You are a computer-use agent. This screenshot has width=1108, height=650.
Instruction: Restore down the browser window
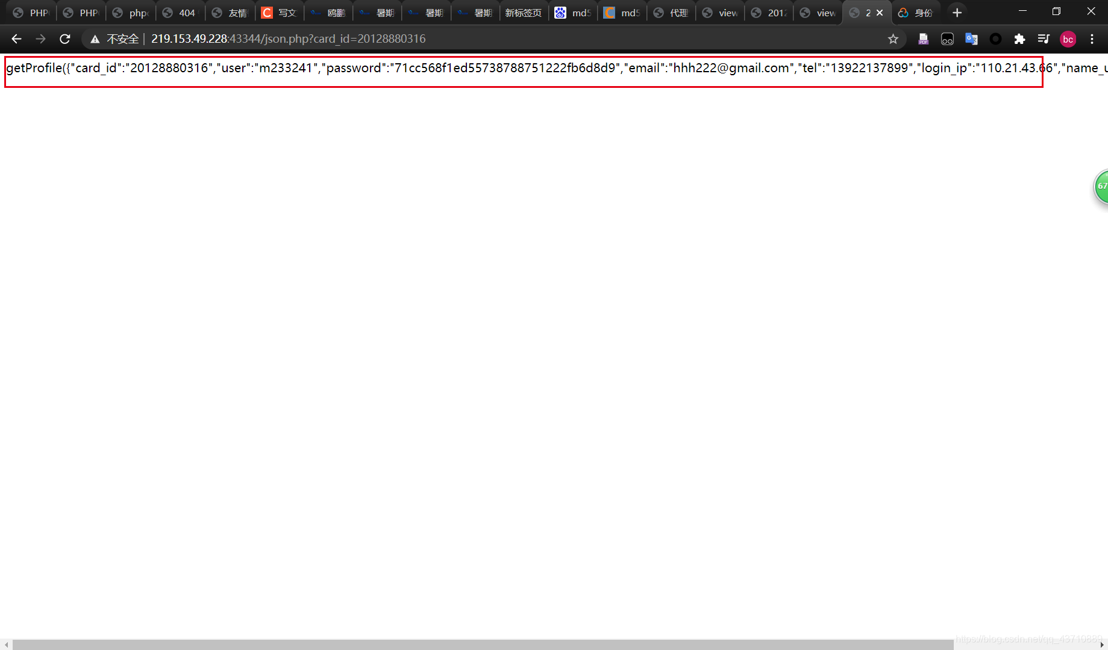(1056, 11)
